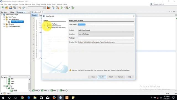
Task: Collapse the body node in Navigator
Action: pos(4,86)
